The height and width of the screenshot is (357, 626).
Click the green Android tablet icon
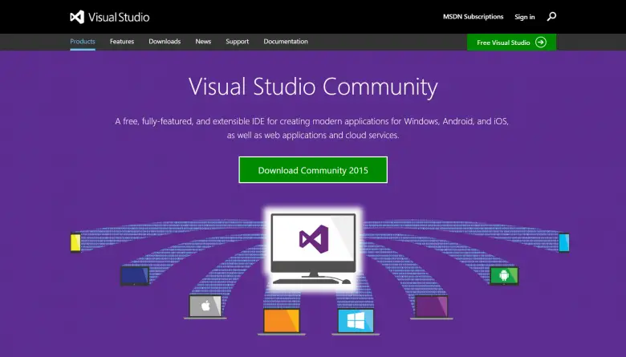tap(504, 276)
